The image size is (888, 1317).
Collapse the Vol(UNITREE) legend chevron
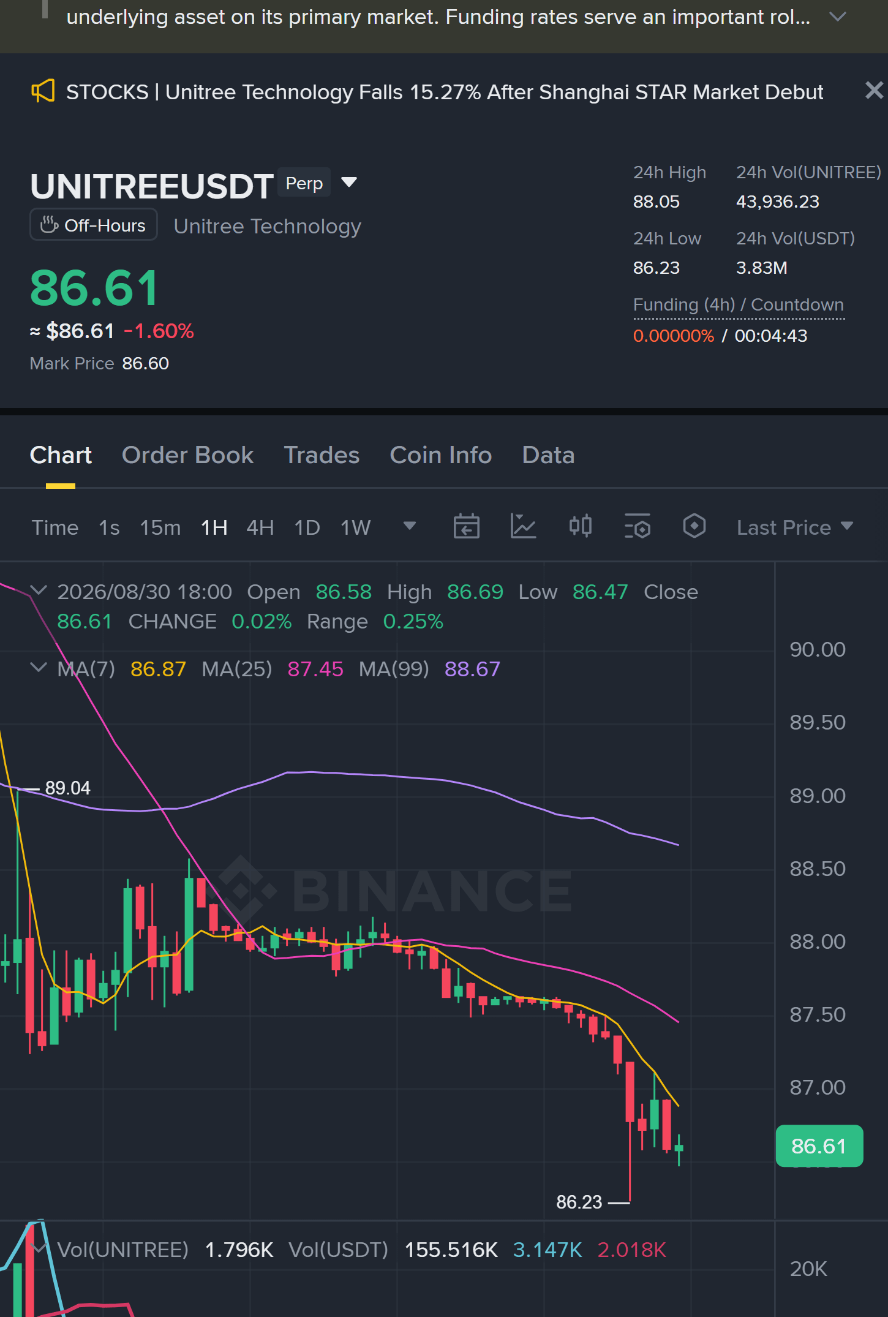point(40,1248)
